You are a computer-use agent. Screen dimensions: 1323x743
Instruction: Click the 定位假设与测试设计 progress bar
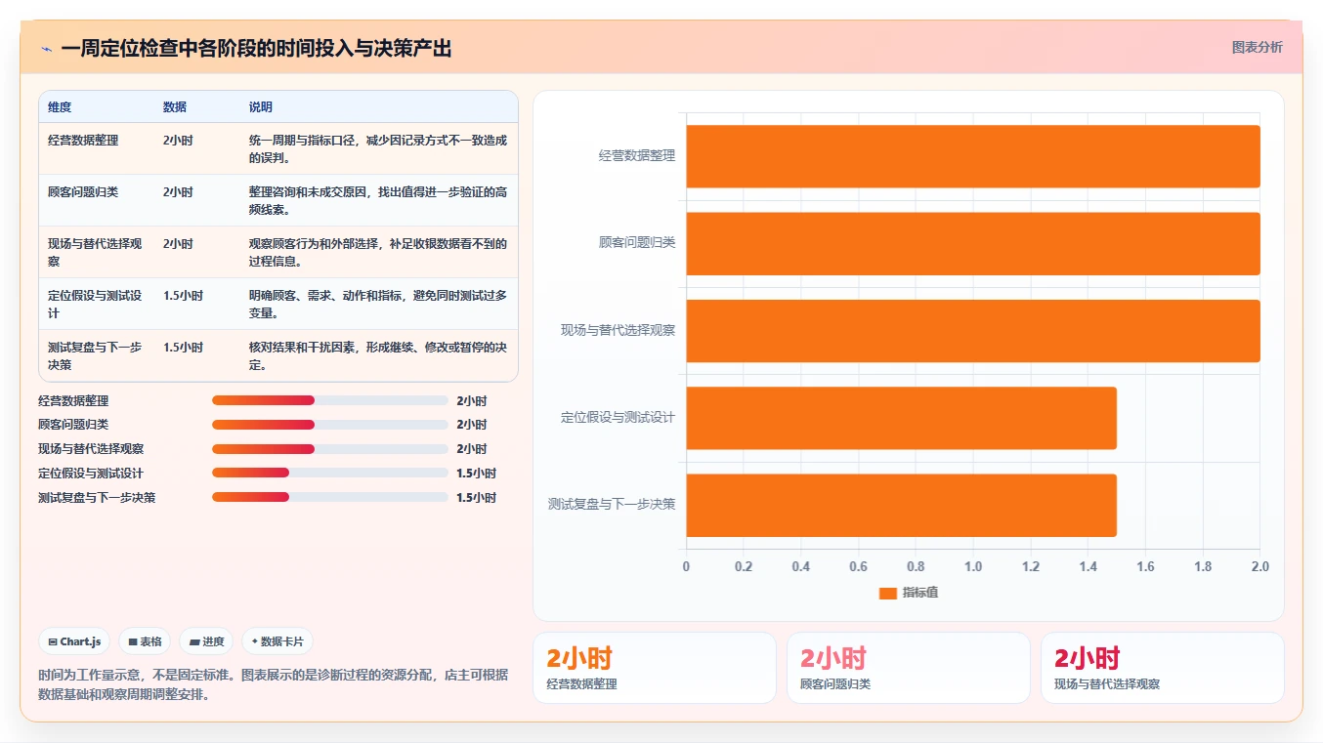click(x=330, y=474)
